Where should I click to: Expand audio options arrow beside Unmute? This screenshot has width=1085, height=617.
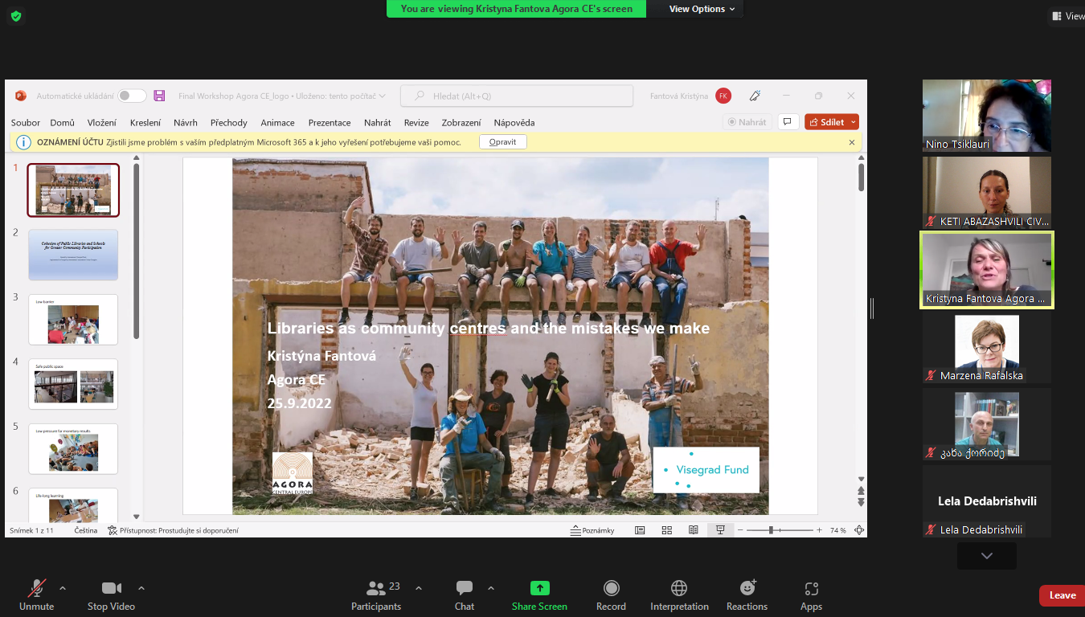63,588
